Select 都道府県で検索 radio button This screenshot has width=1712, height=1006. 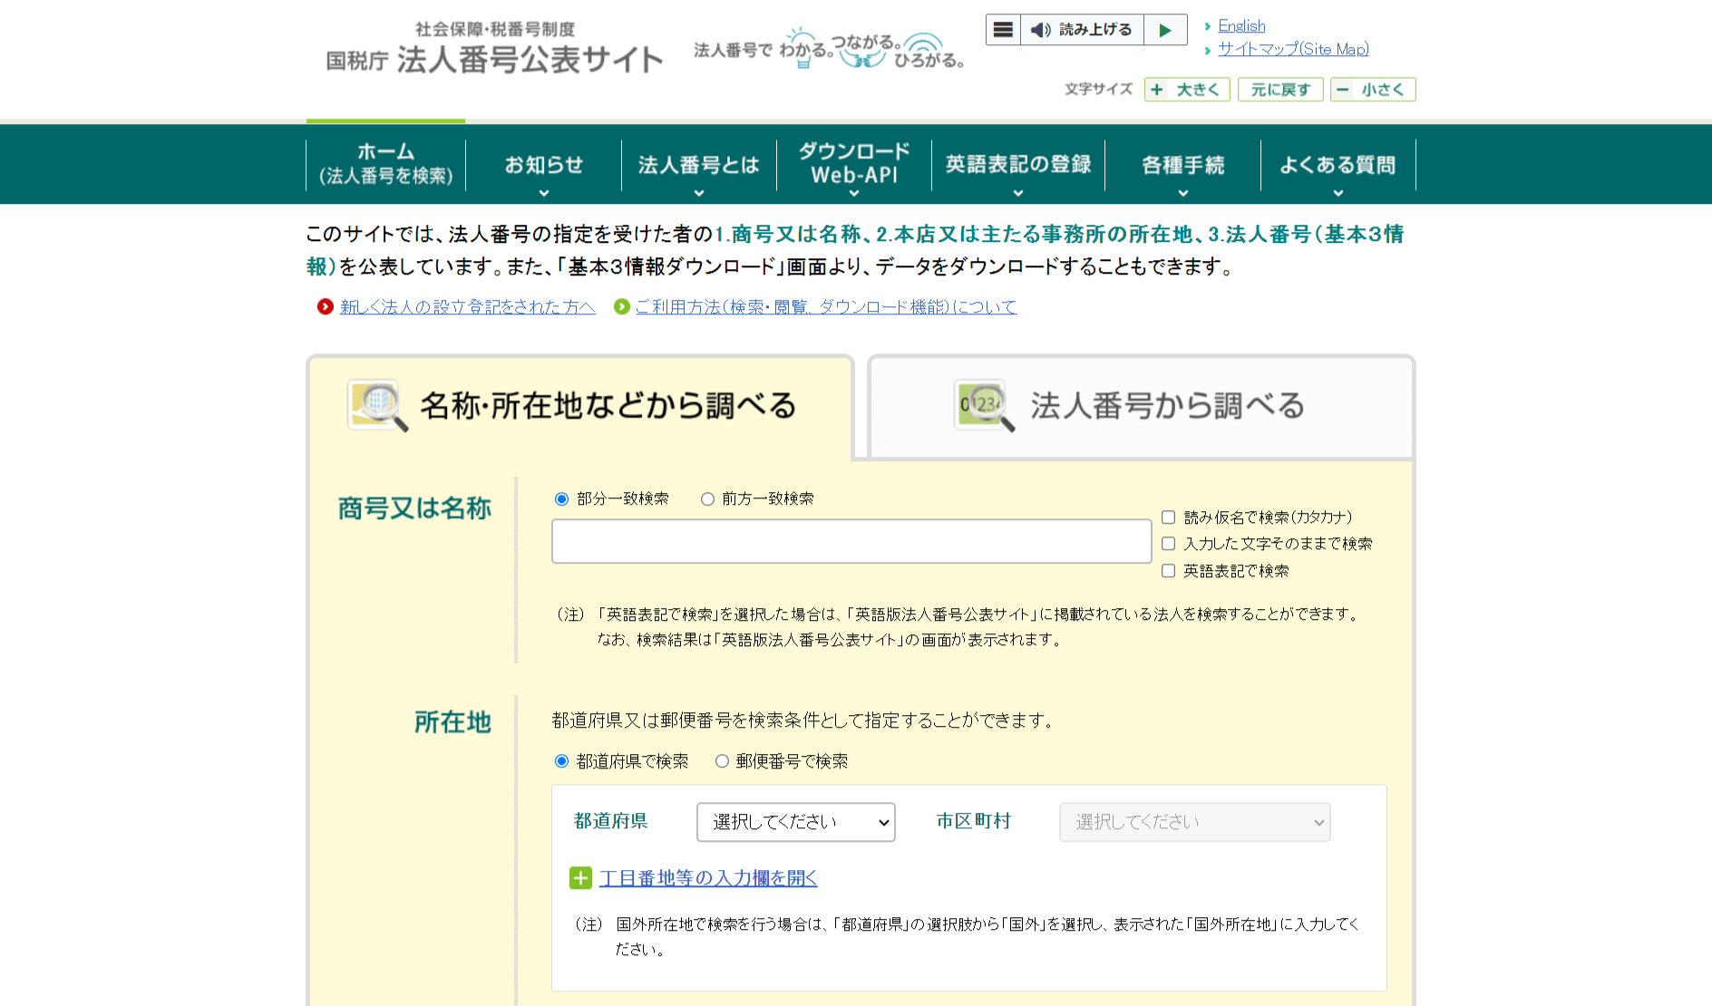click(561, 761)
